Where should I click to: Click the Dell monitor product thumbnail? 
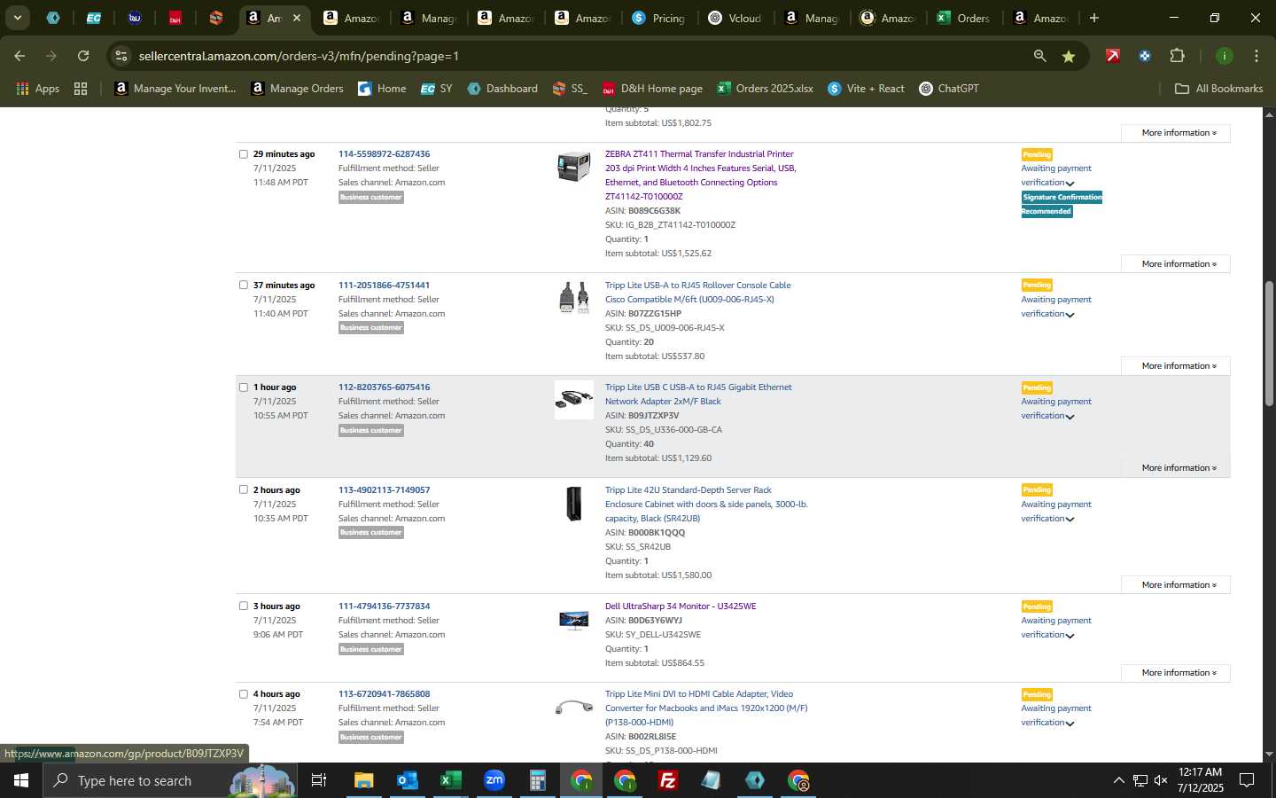573,620
